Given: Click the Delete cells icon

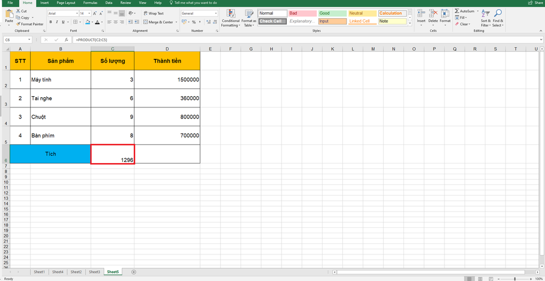Looking at the screenshot, I should pyautogui.click(x=433, y=13).
